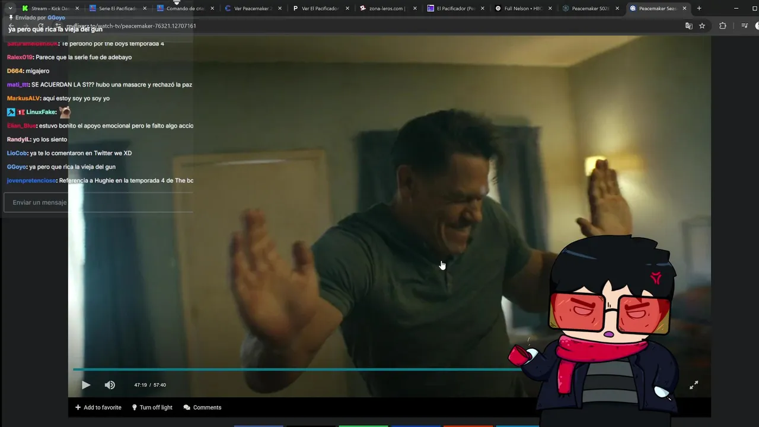This screenshot has height=427, width=759.
Task: Mute the video volume speaker icon
Action: point(110,385)
